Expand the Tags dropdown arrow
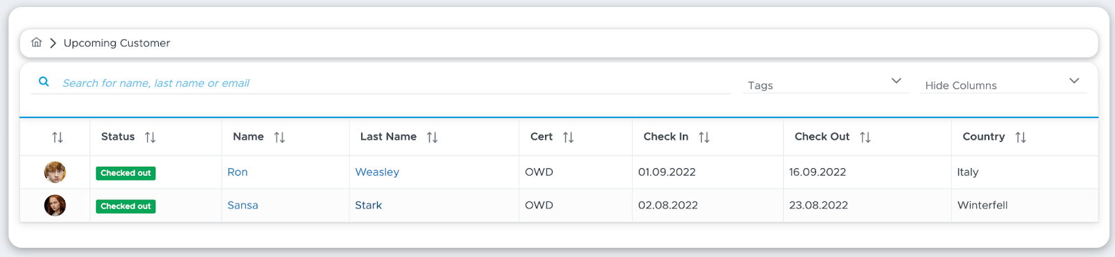This screenshot has width=1115, height=257. 896,81
